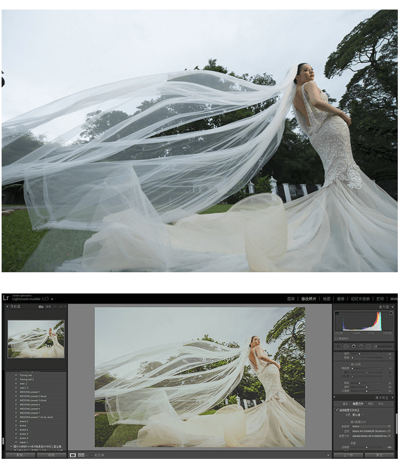Click preset icon next to WEDDING preset 4
Viewport: 401px width, 470px height.
[16, 404]
